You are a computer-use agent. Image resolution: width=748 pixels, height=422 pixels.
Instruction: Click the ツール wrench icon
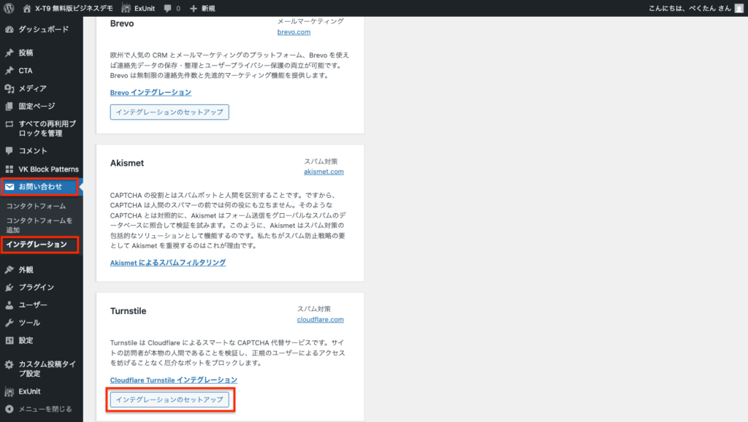[x=9, y=323]
